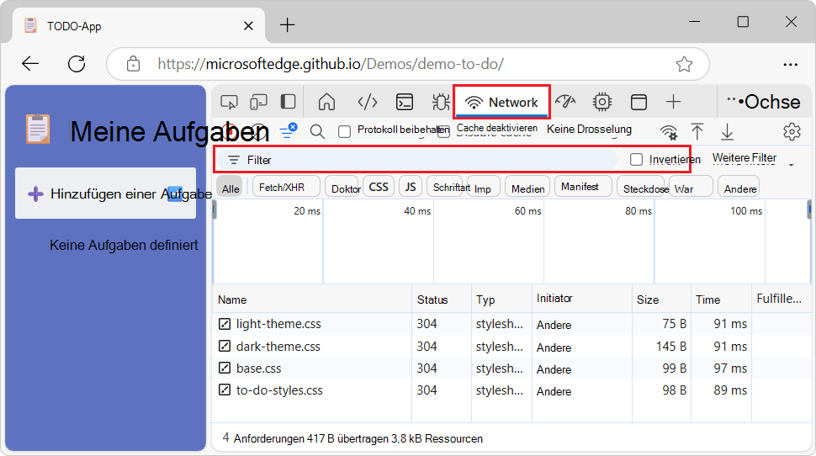816x456 pixels.
Task: Open the Sources bug icon tool
Action: pyautogui.click(x=441, y=102)
